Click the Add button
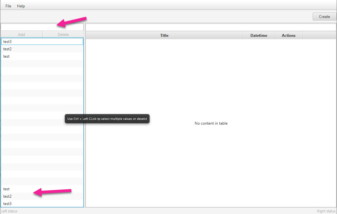The height and width of the screenshot is (214, 337). pyautogui.click(x=21, y=34)
